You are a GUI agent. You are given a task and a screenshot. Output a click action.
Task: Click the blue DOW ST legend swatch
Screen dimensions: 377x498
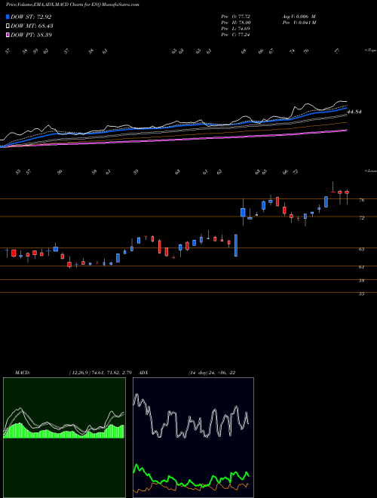[x=8, y=17]
